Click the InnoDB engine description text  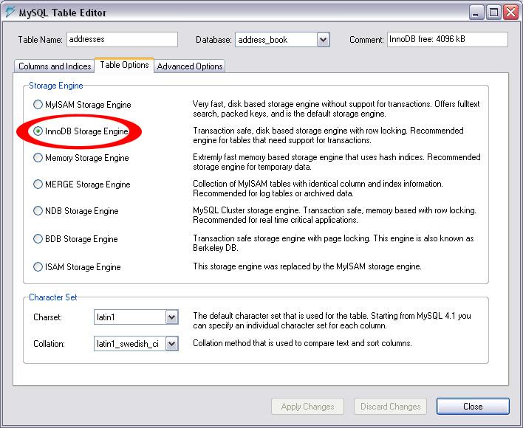point(328,135)
